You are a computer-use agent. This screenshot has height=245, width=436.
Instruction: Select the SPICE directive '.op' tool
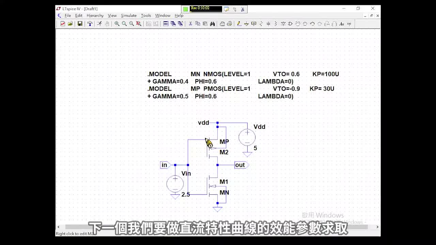click(x=349, y=23)
